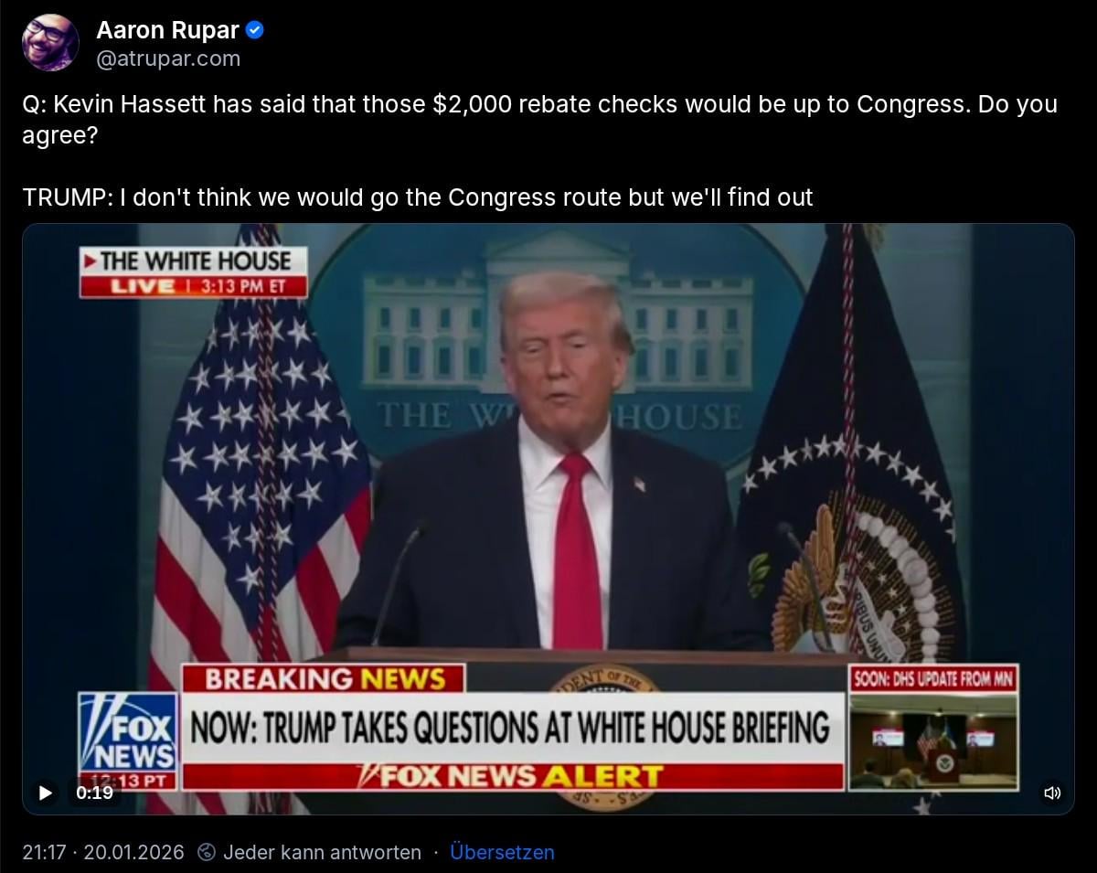Open the 21:17 · 20.01.2026 timestamp
This screenshot has height=873, width=1097.
click(103, 852)
